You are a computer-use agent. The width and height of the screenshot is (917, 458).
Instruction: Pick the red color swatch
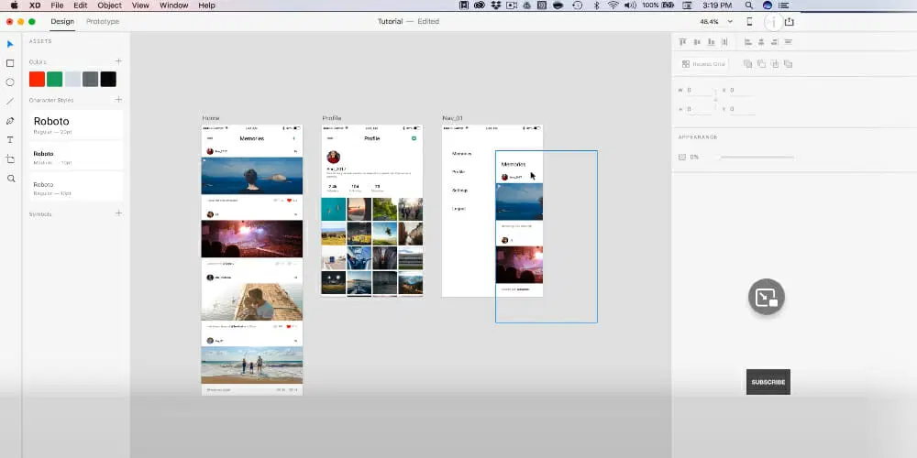click(x=37, y=80)
